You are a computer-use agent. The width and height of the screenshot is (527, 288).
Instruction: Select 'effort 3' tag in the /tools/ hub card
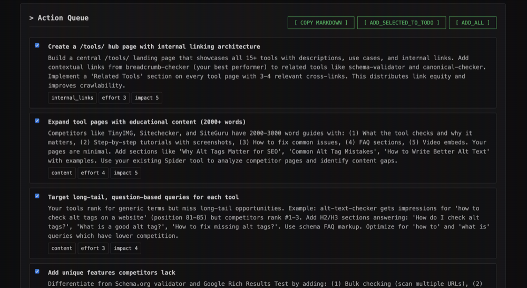(114, 98)
